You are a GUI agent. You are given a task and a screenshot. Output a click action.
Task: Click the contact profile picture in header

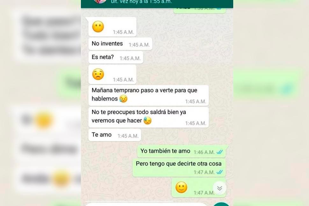[x=100, y=2]
